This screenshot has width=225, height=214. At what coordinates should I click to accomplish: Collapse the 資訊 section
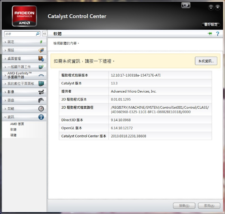[x=24, y=117]
